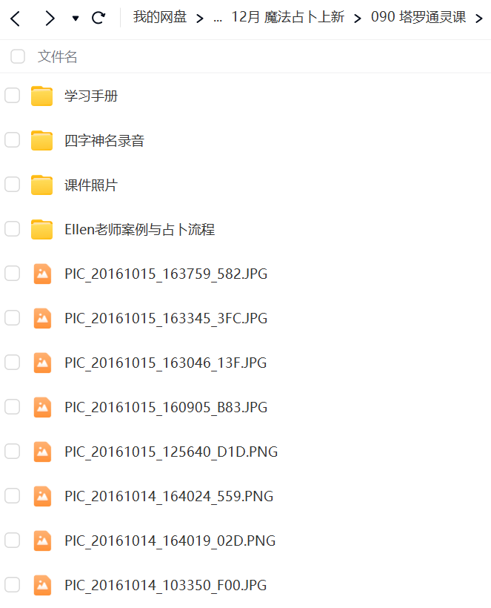Screen dimensions: 491x608
Task: Check the box for 课件照片 folder
Action: coord(12,184)
